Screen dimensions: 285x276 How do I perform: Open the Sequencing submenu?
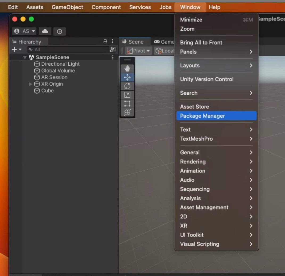coord(216,189)
